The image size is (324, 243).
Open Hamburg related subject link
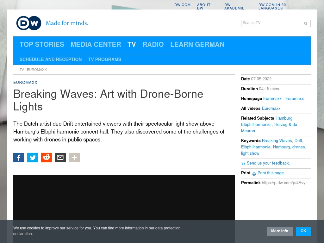pos(284,118)
